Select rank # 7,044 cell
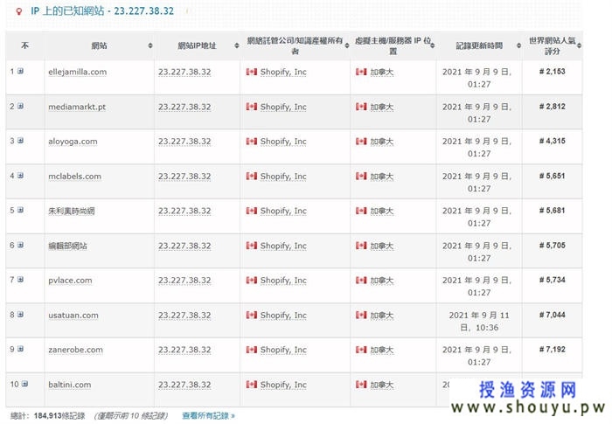This screenshot has height=424, width=612. (x=552, y=315)
